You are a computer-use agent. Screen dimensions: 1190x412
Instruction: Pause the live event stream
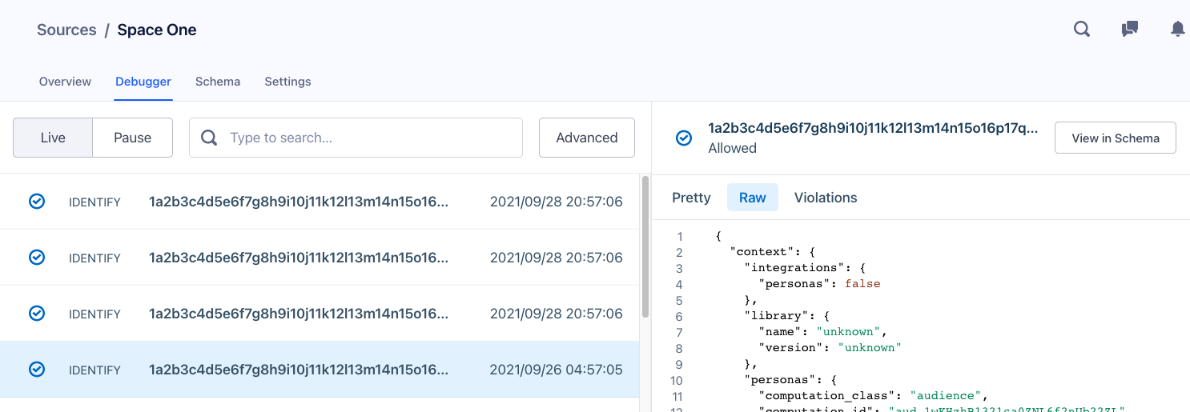(x=132, y=138)
